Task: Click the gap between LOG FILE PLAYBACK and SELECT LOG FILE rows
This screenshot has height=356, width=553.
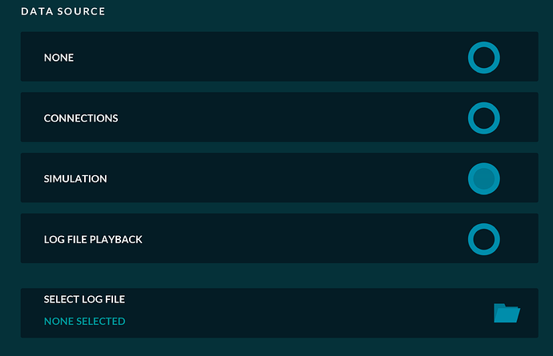Action: 279,275
